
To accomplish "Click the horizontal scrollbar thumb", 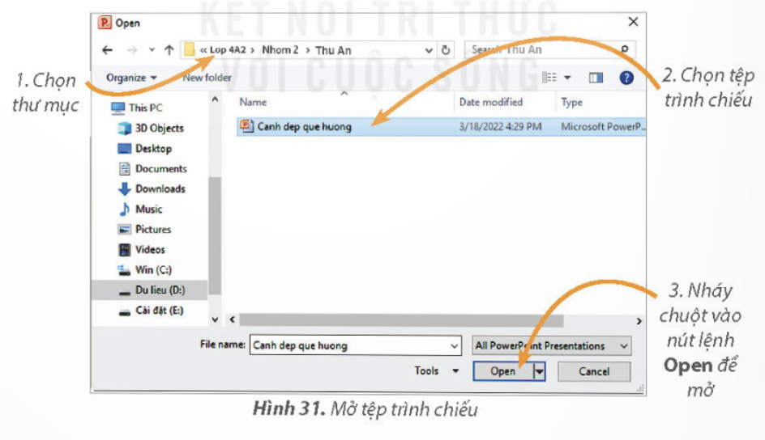I will click(401, 320).
